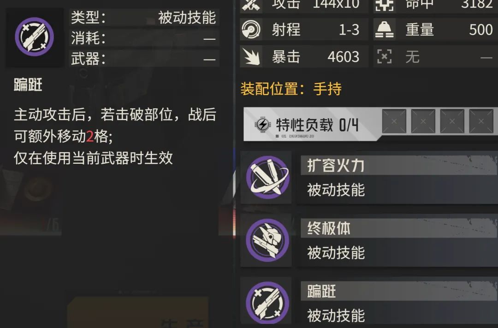Select the third empty trait load slot
The image size is (498, 328).
[x=452, y=121]
